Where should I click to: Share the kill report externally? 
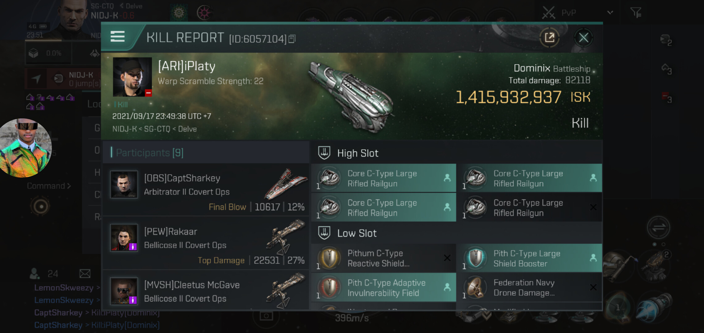click(x=549, y=38)
